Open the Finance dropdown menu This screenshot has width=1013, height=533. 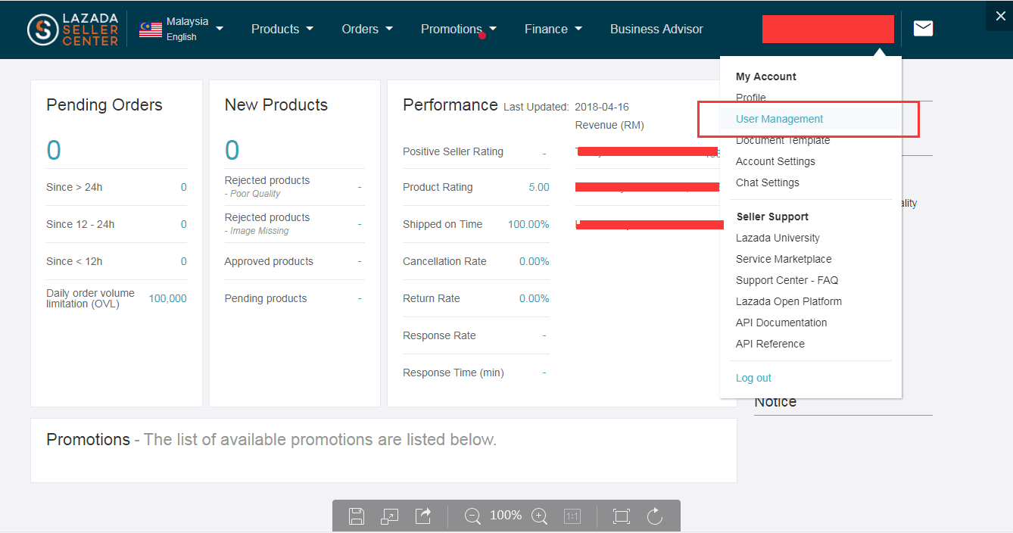click(553, 29)
